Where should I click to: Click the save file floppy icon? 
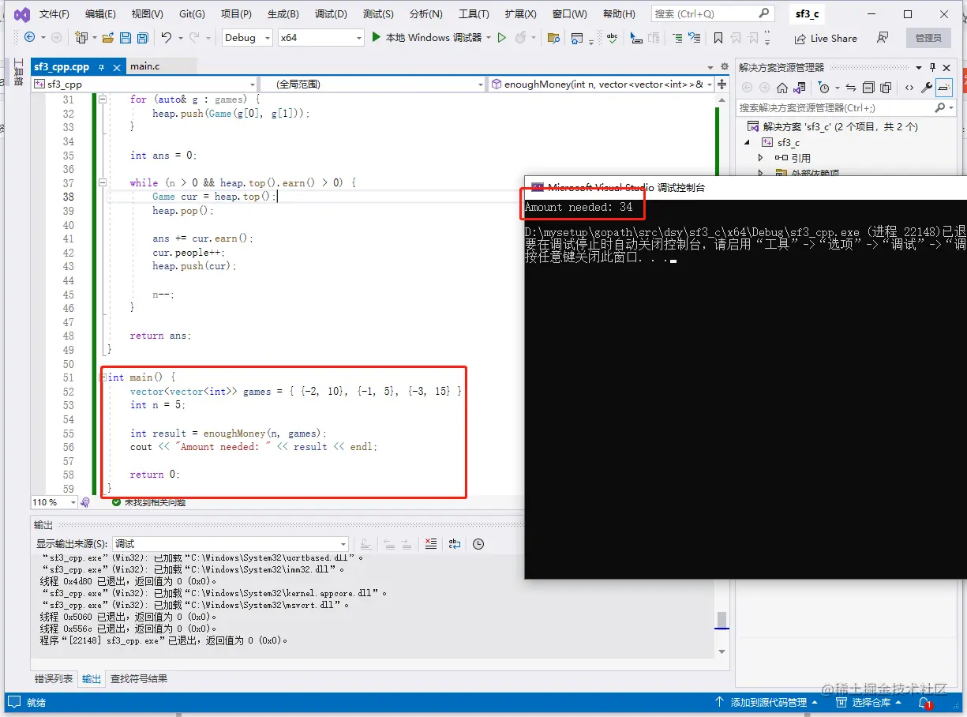pyautogui.click(x=126, y=37)
